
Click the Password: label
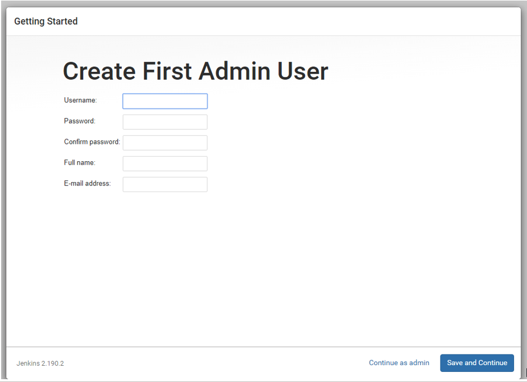tap(80, 121)
